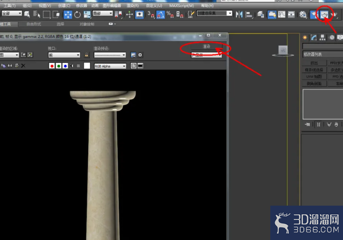Switch to the 自由形式 ribbon tab
The image size is (343, 240).
(34, 24)
